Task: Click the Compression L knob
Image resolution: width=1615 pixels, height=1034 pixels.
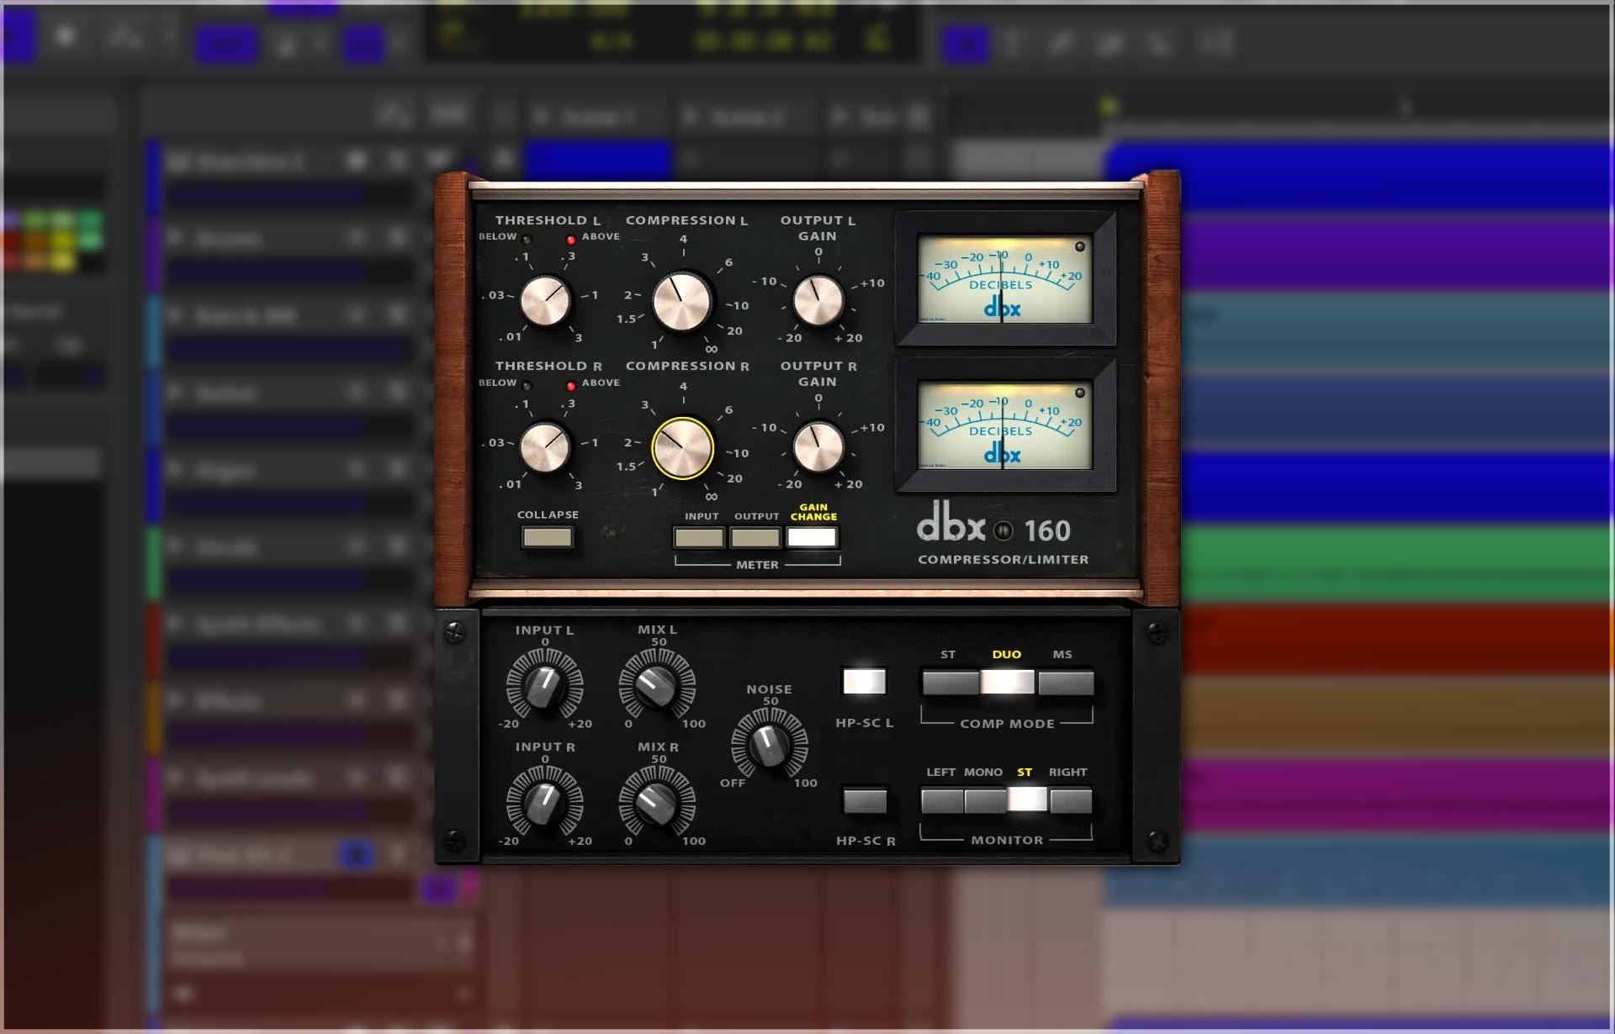Action: (682, 301)
